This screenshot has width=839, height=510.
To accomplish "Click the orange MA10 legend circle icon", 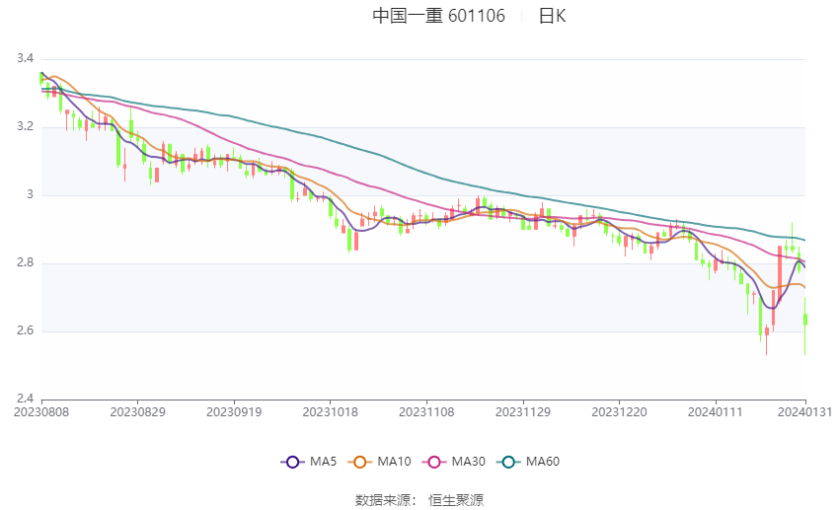I will coord(359,462).
